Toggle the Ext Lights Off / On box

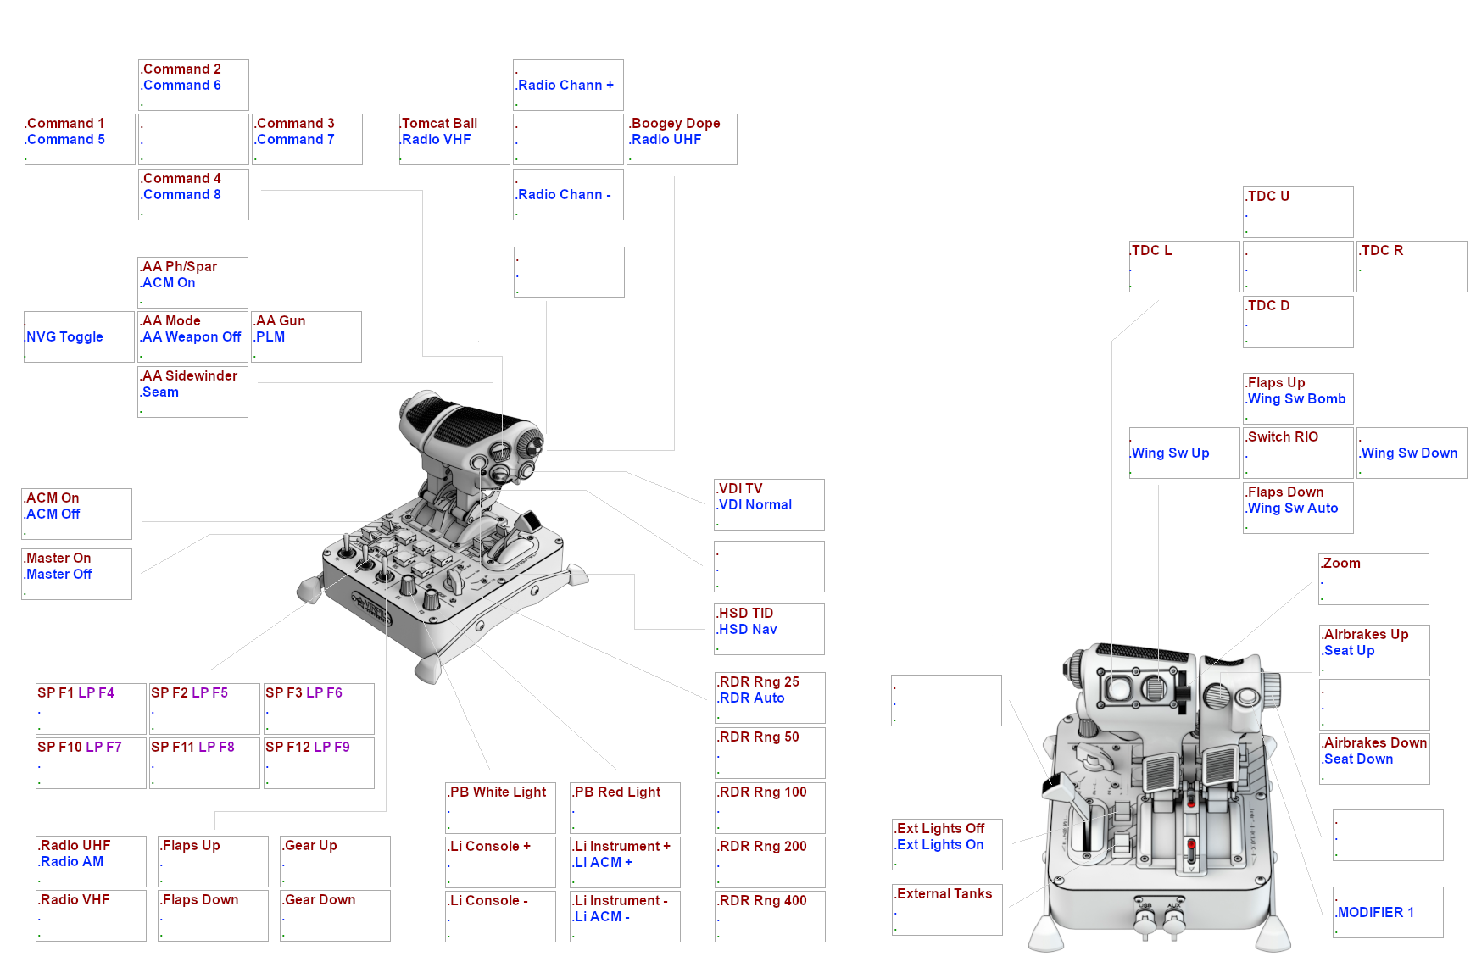point(947,844)
